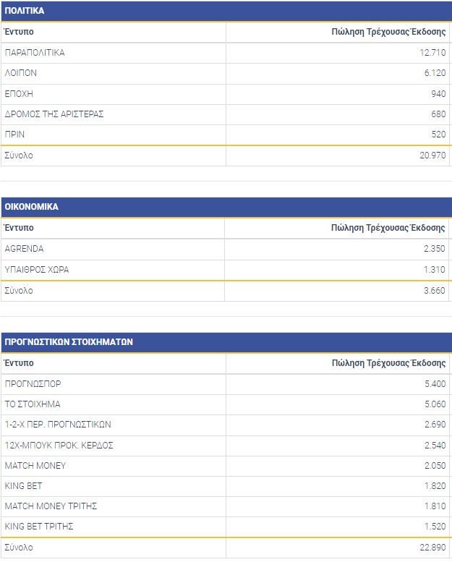This screenshot has width=452, height=570.
Task: Click the MATCH MONEY ΤΡΙΤΗΣ entry
Action: (x=51, y=506)
